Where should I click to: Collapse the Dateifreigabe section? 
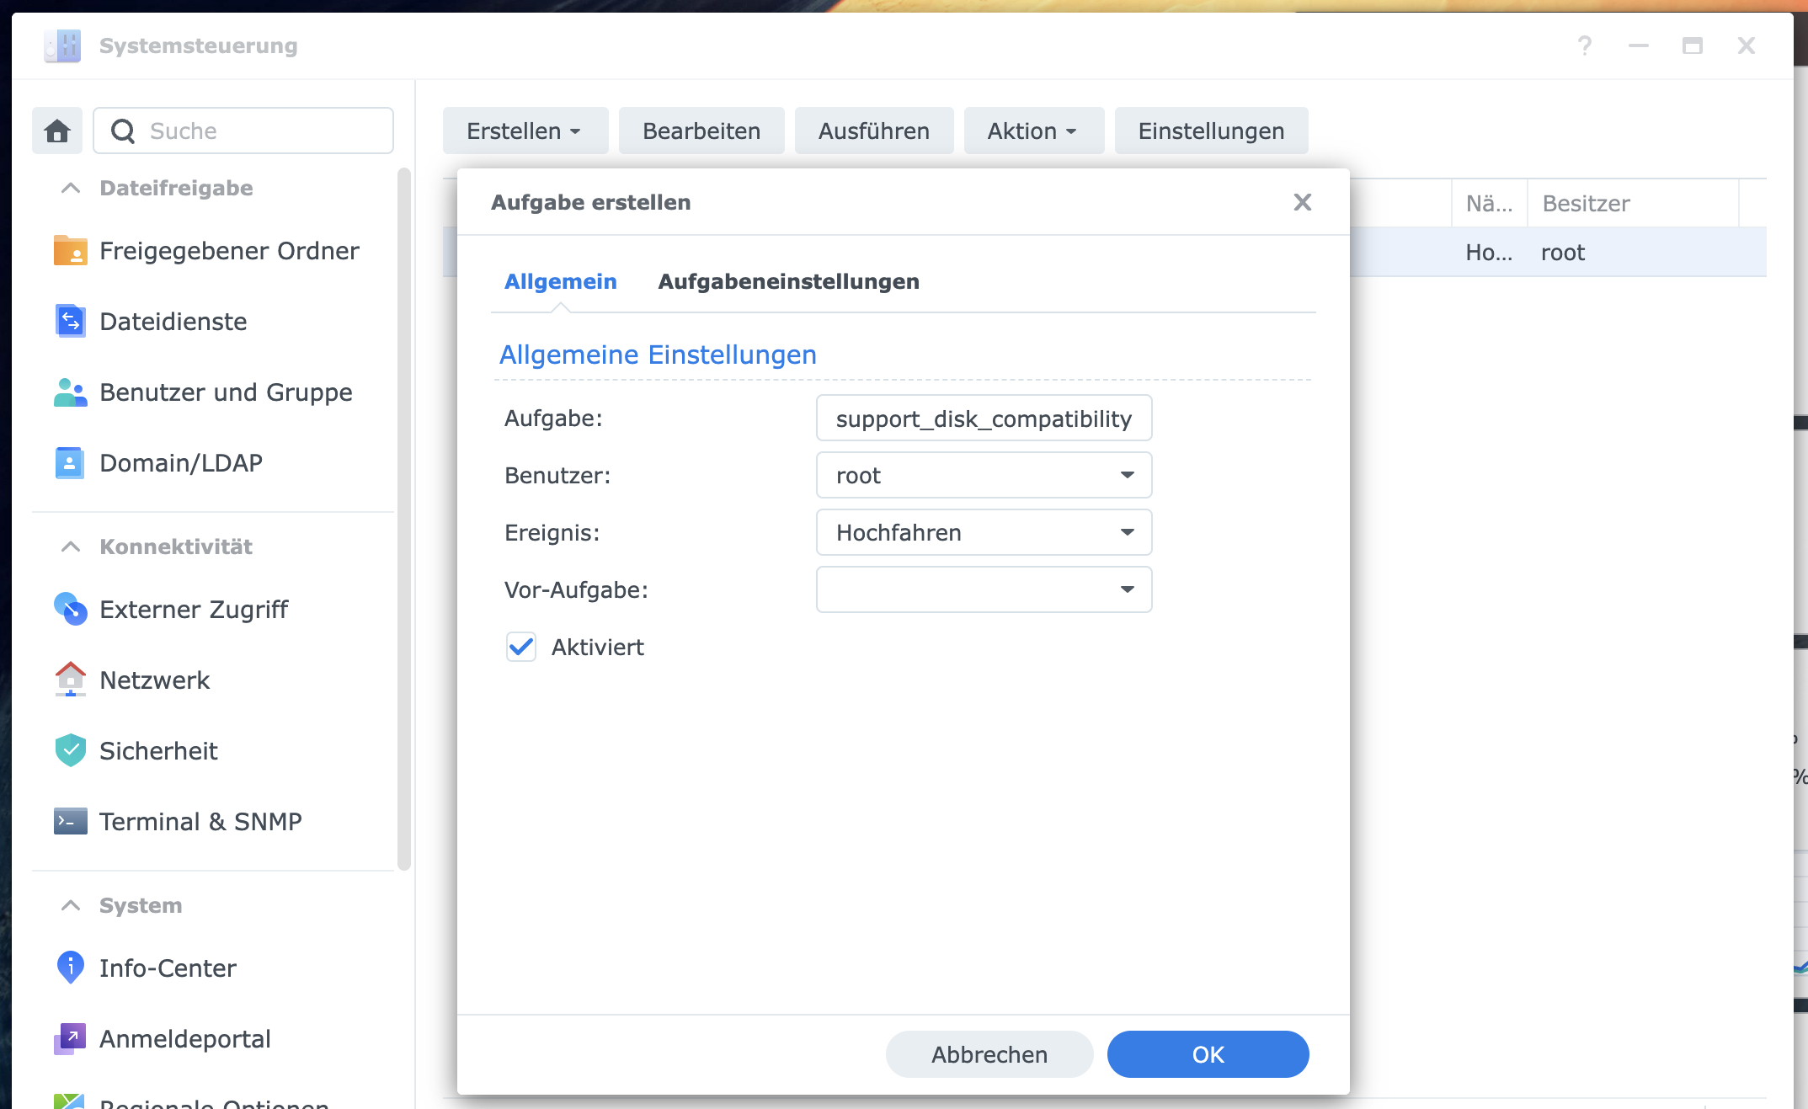71,188
